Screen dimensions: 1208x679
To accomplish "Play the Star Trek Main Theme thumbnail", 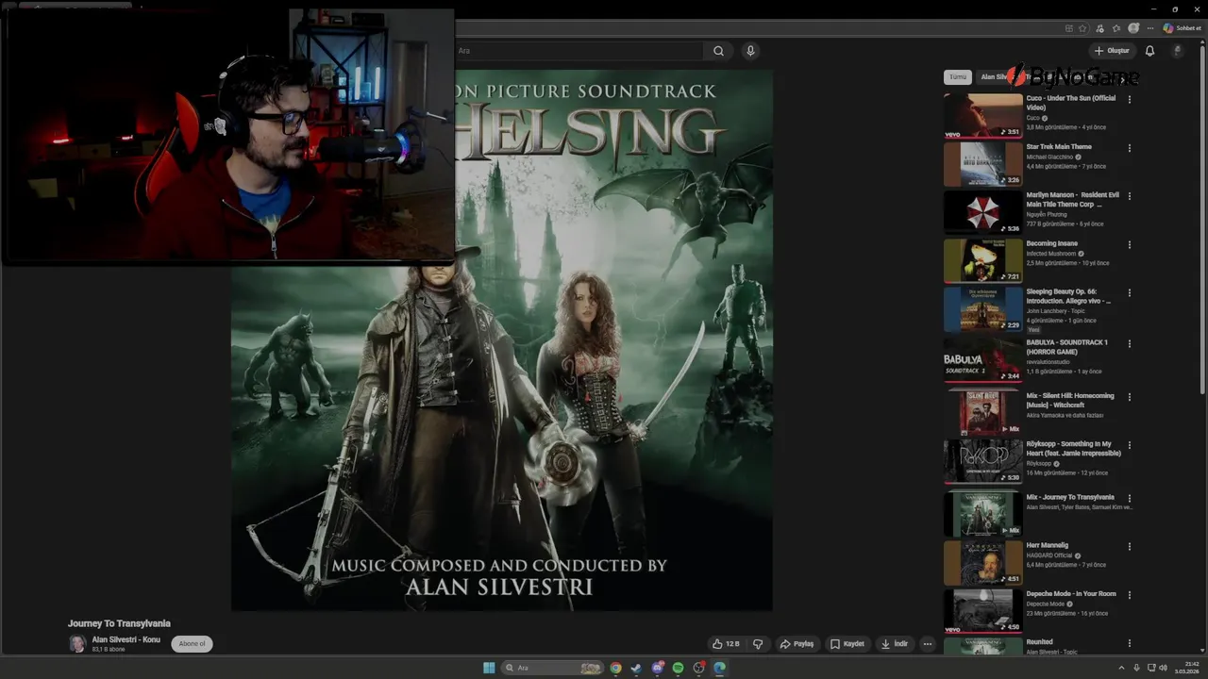I will point(982,164).
